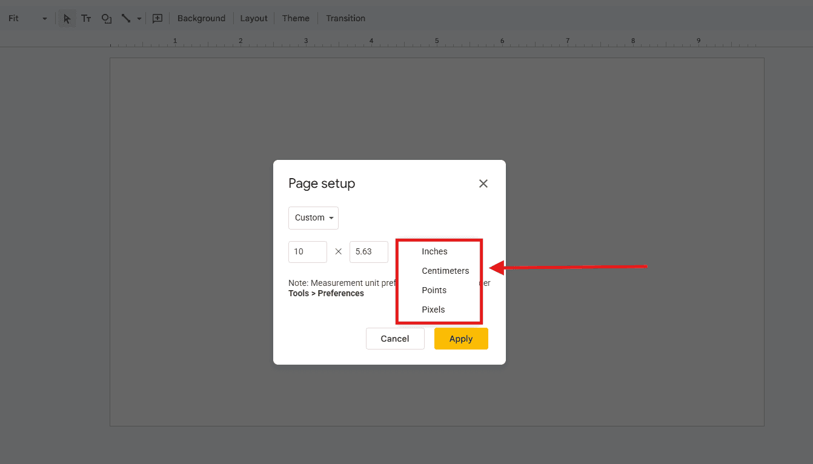Cancel the page setup dialog
The width and height of the screenshot is (813, 464).
point(395,338)
